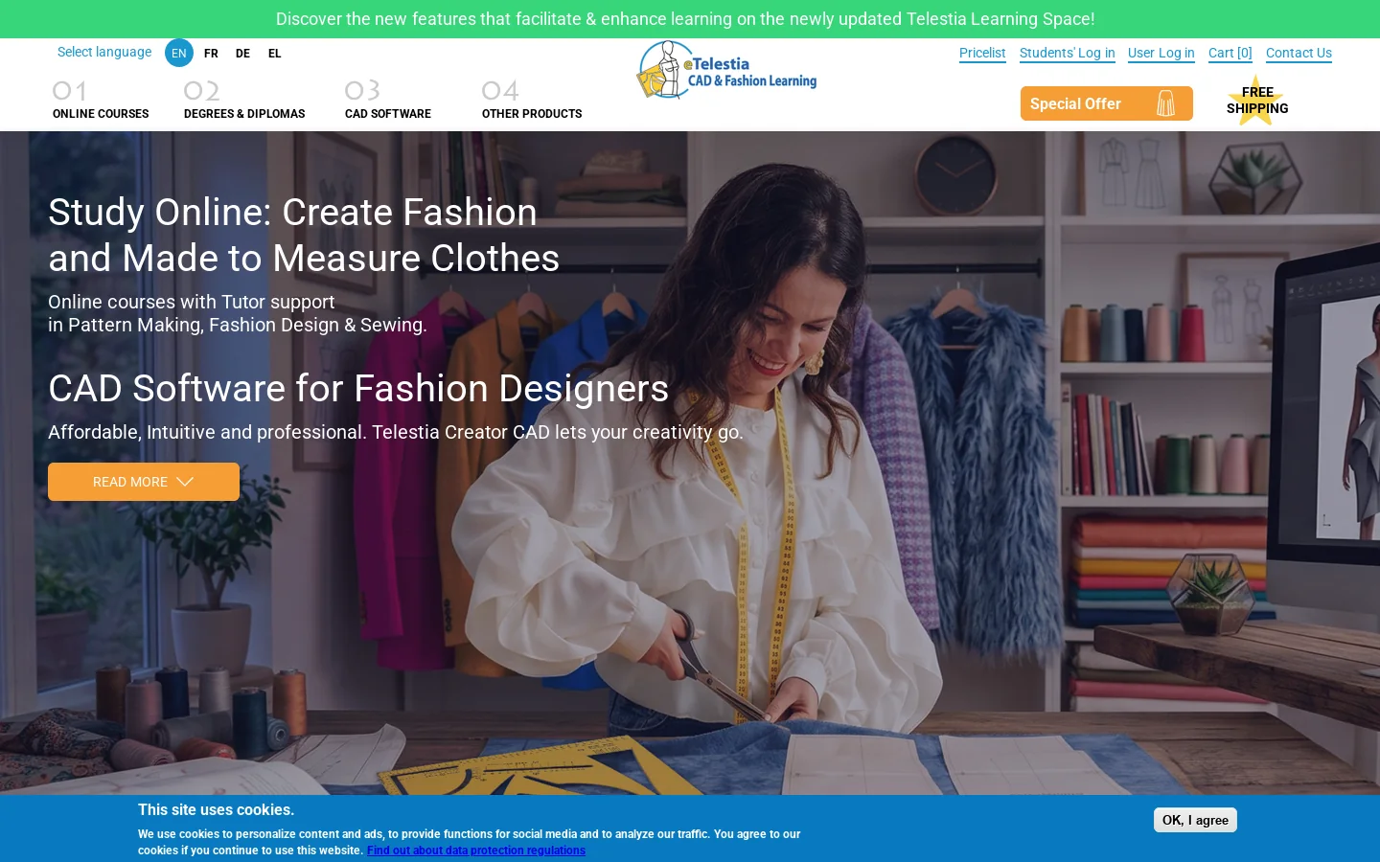
Task: Switch language to FR
Action: tap(211, 54)
